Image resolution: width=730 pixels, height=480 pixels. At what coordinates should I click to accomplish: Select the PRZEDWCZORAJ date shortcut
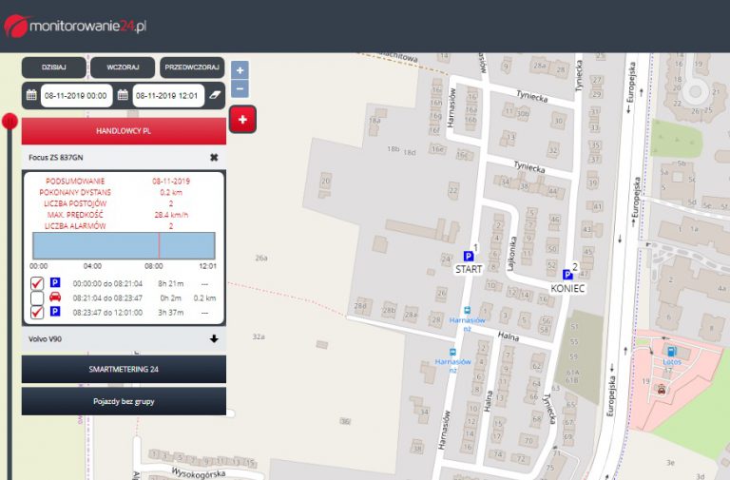[x=192, y=67]
